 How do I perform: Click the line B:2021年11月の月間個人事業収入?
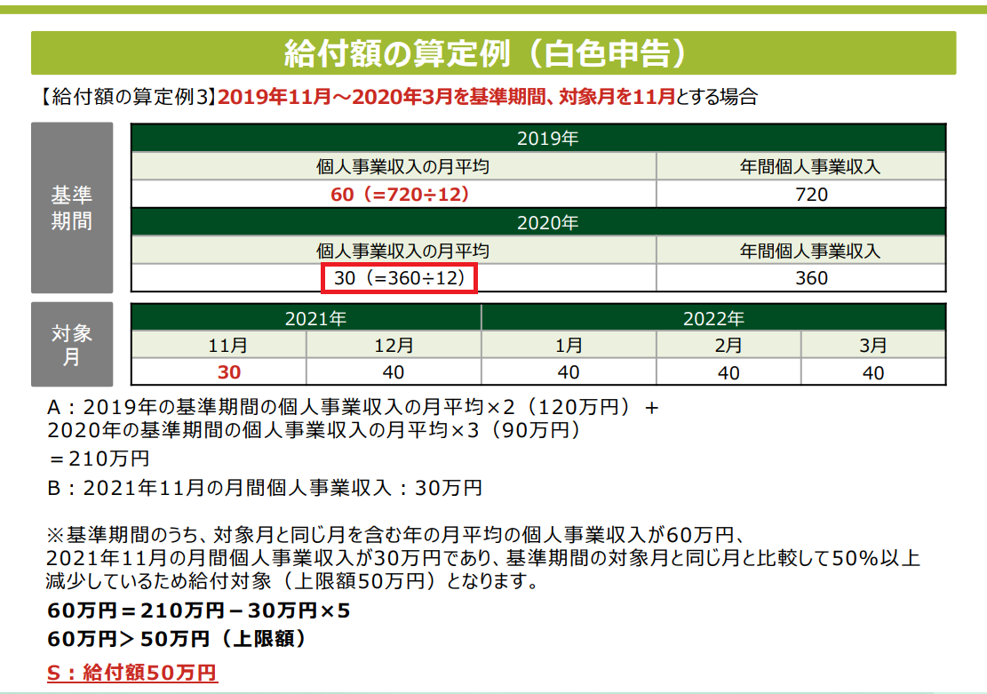tap(265, 487)
